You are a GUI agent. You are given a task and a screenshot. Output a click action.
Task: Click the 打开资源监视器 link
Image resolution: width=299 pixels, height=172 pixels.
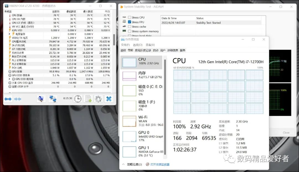point(160,164)
